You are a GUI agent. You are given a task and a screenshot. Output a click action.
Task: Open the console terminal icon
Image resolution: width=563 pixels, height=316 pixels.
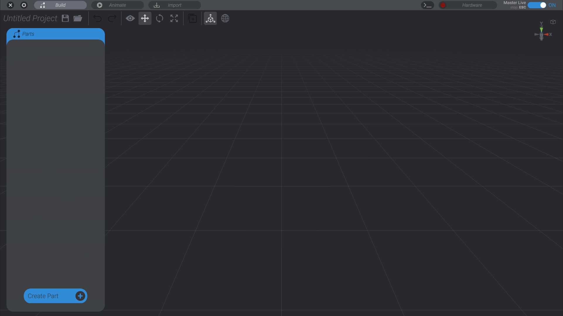427,5
